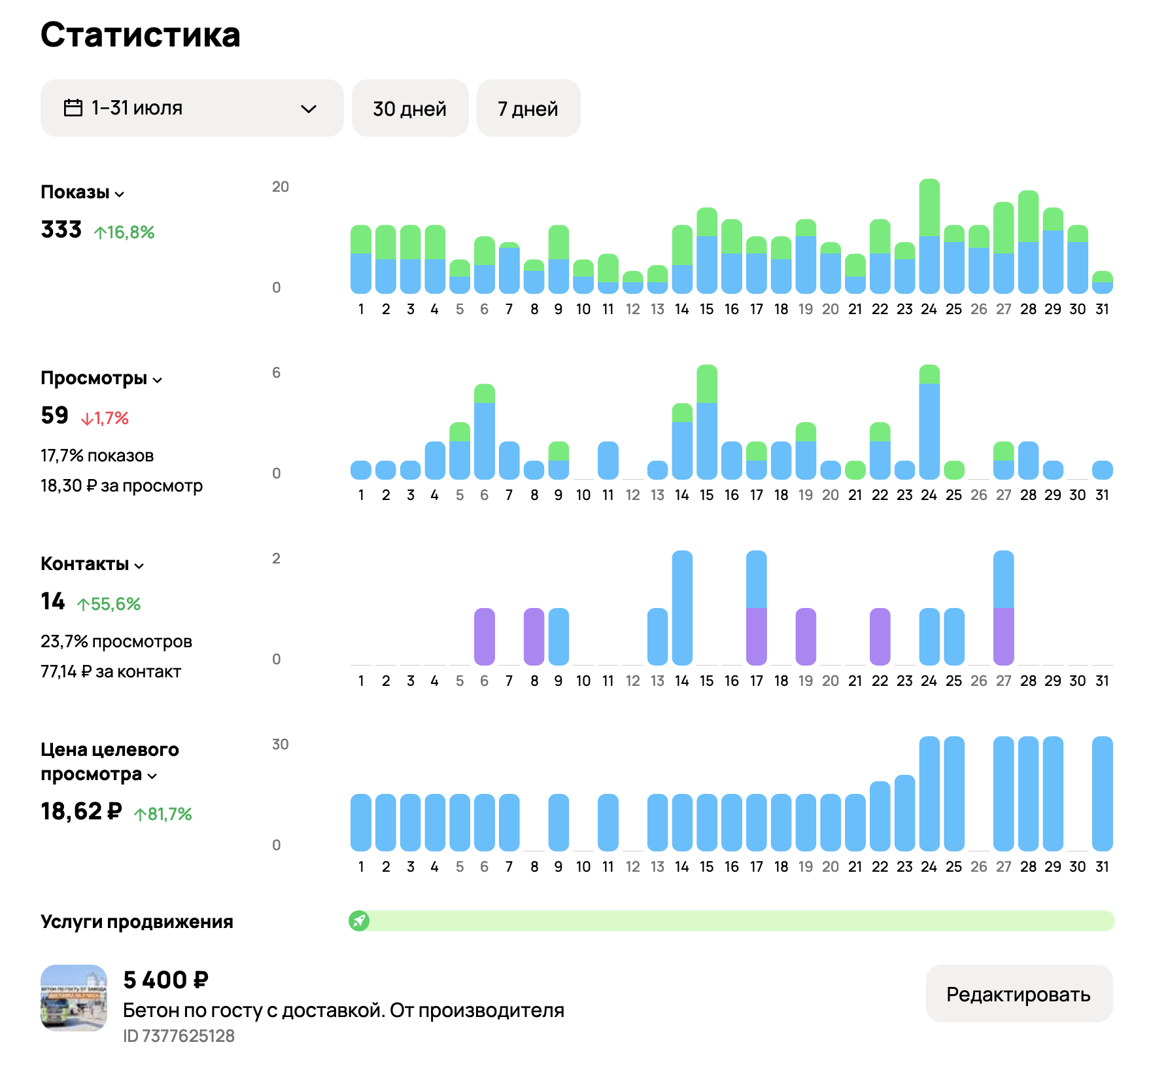The height and width of the screenshot is (1072, 1168).
Task: Click the 333 Показы total value
Action: [61, 230]
